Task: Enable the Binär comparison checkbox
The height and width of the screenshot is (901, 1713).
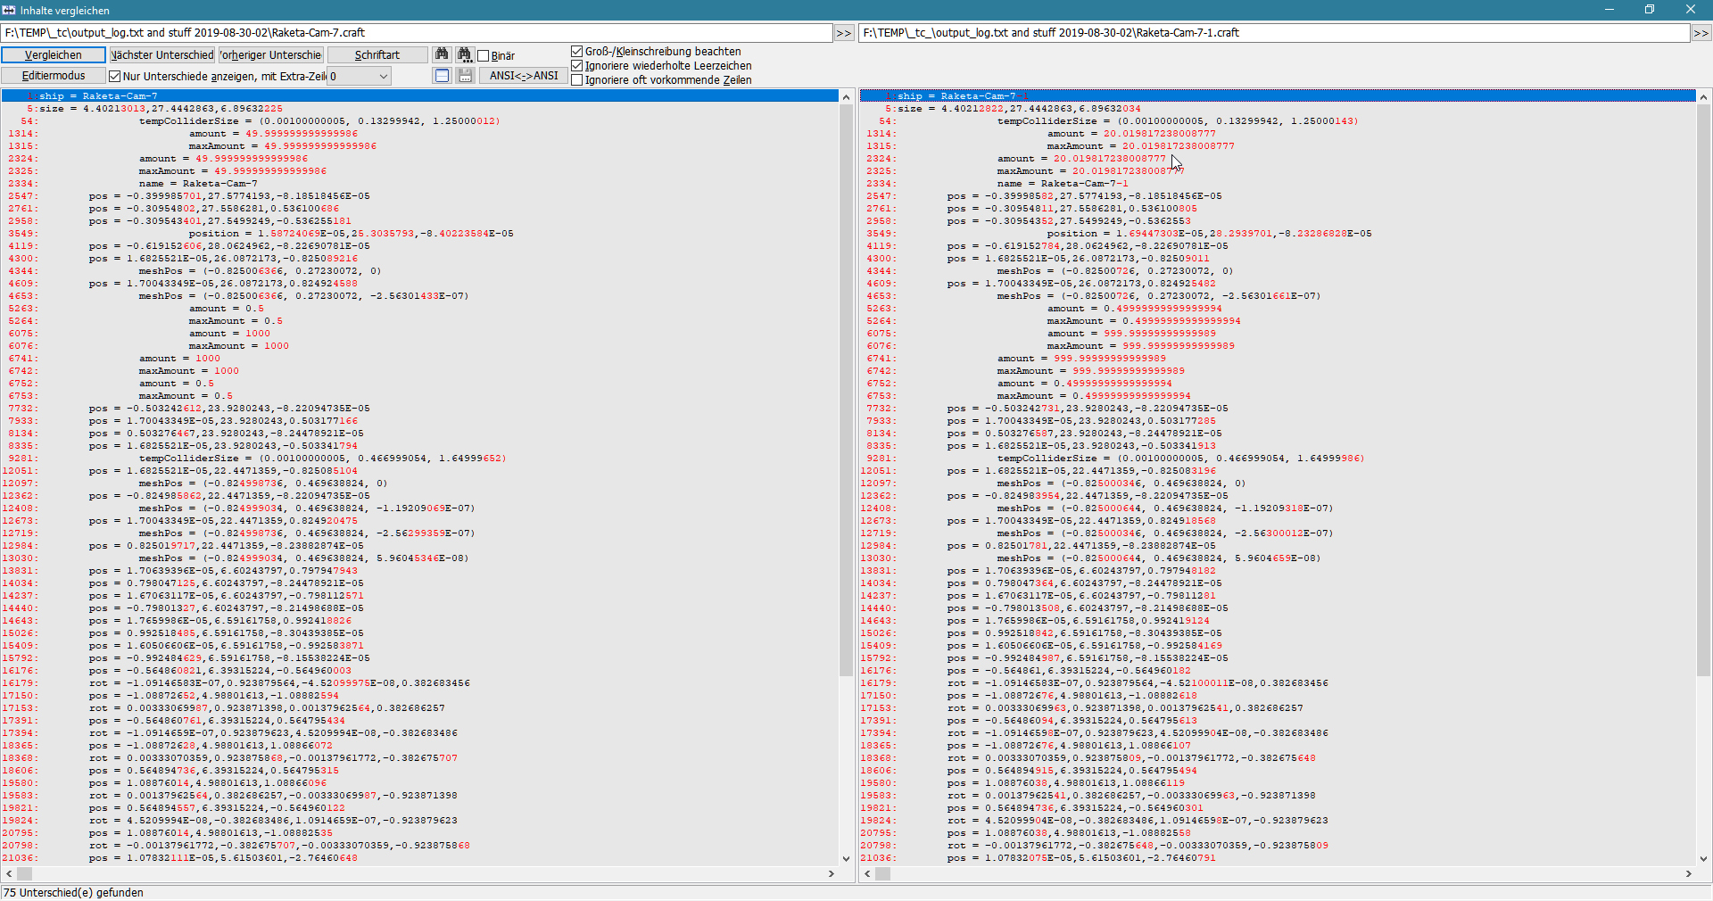Action: coord(484,55)
